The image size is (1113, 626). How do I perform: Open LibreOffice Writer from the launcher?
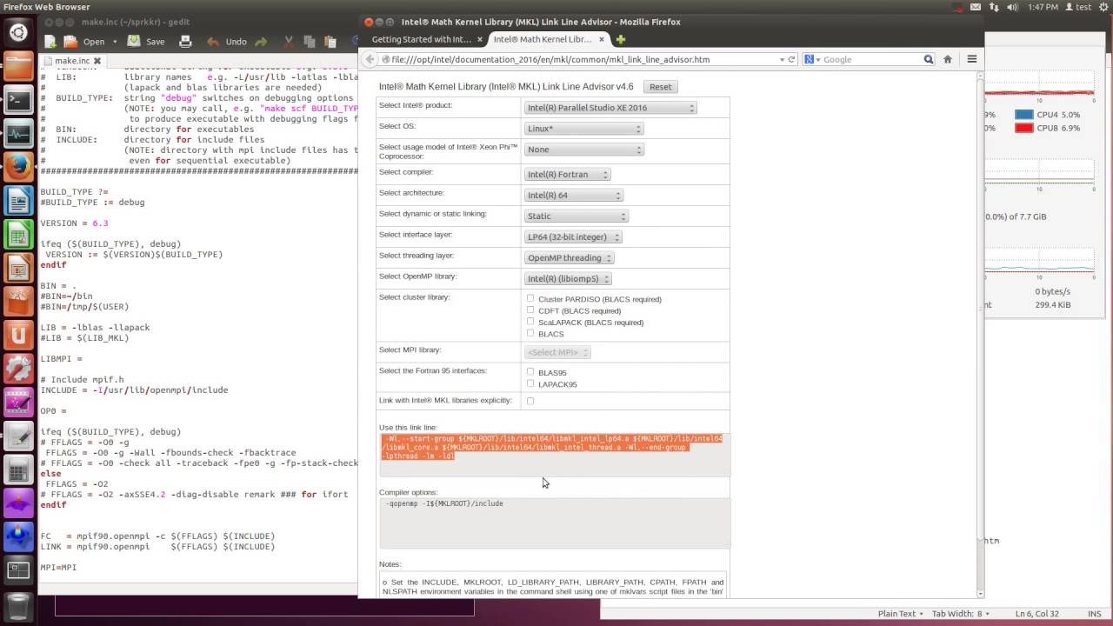coord(18,201)
